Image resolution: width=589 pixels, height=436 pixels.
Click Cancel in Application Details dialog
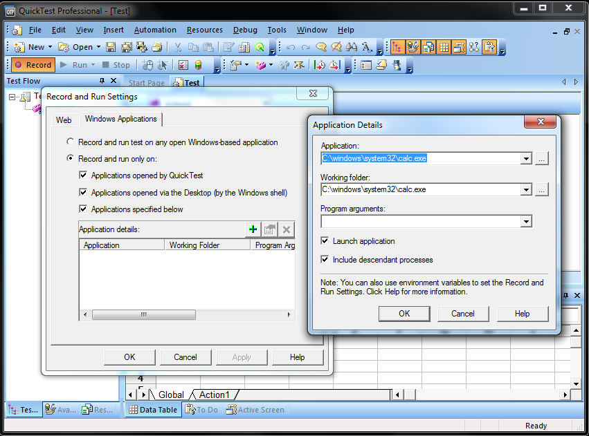click(x=463, y=314)
